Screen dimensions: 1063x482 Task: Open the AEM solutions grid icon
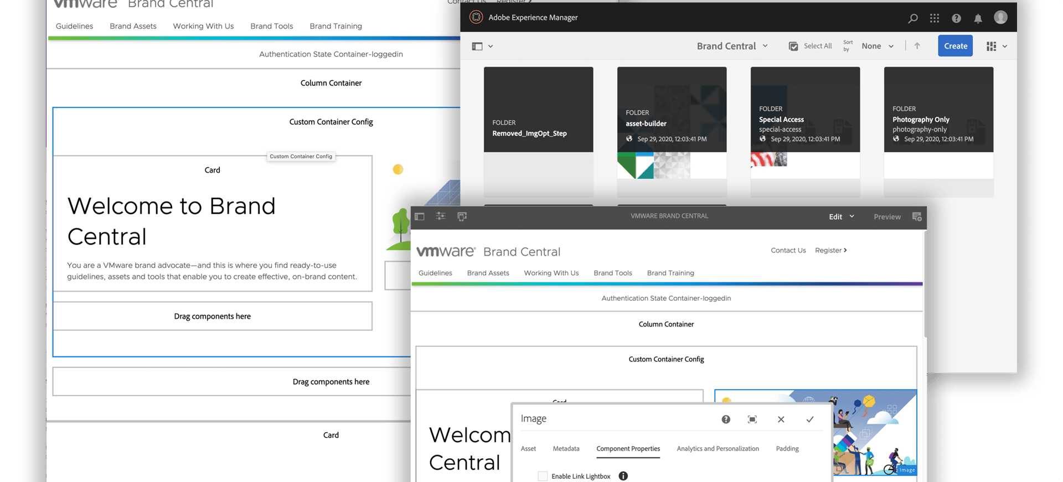point(935,18)
